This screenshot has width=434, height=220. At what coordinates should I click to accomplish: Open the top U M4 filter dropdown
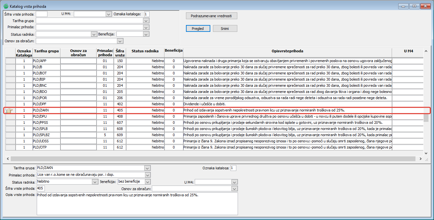point(109,14)
